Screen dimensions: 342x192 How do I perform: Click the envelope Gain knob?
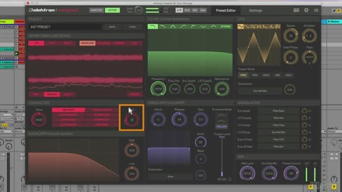point(200,119)
